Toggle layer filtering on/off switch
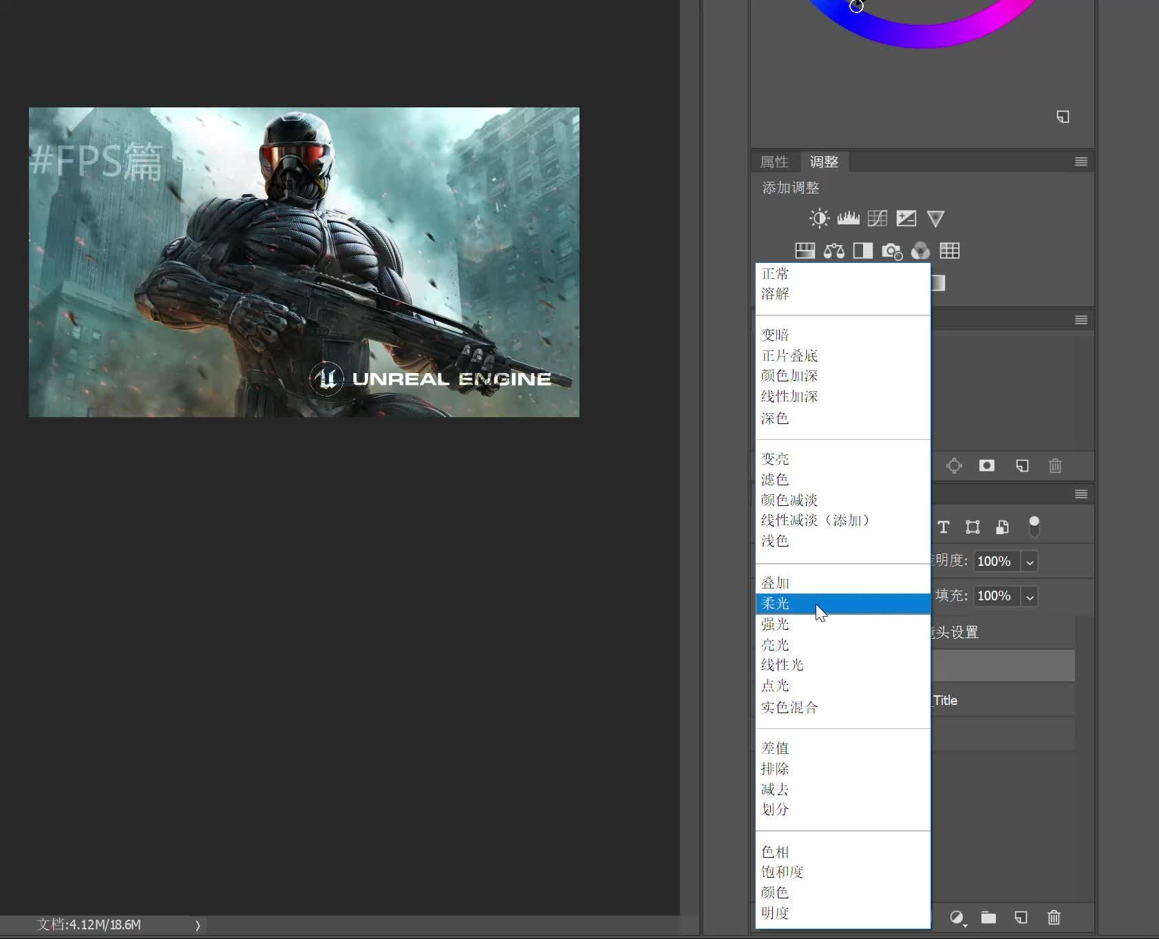This screenshot has height=939, width=1159. pos(1034,527)
